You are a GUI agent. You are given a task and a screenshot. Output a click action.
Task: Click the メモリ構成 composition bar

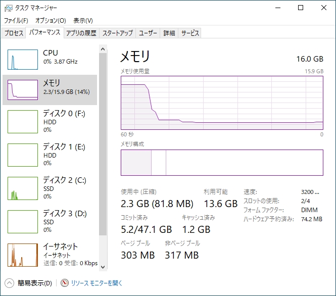tap(221, 162)
